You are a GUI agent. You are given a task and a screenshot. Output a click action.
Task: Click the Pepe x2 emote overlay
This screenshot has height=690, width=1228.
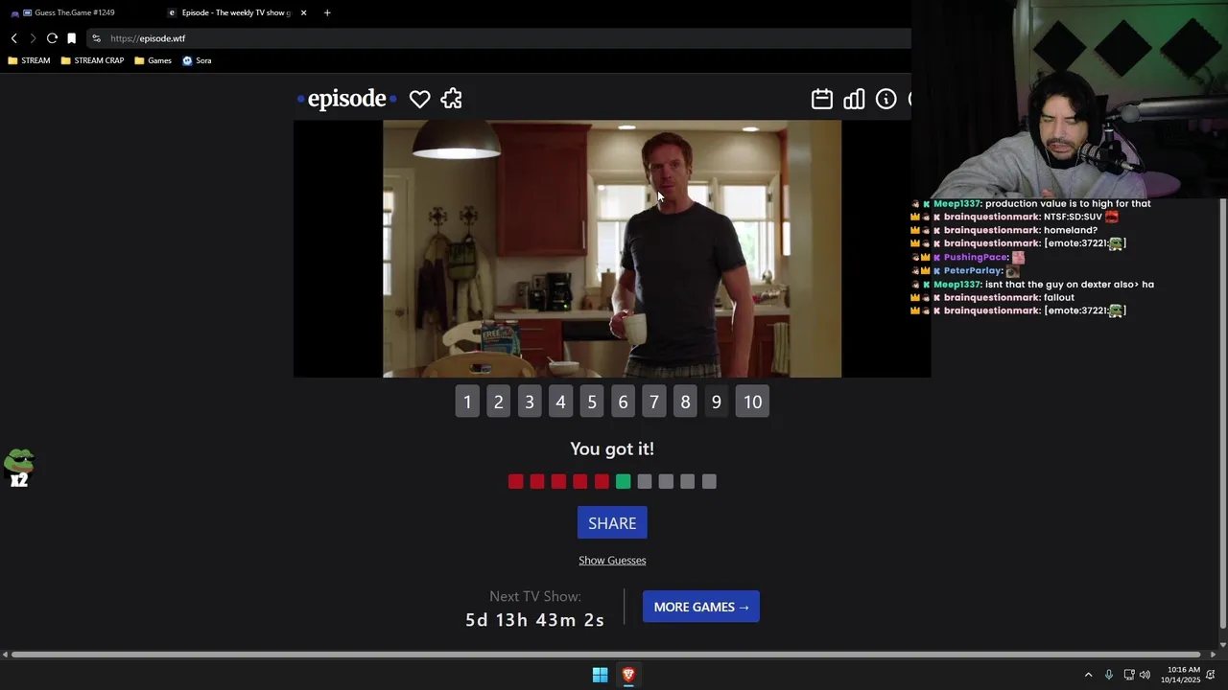click(19, 468)
